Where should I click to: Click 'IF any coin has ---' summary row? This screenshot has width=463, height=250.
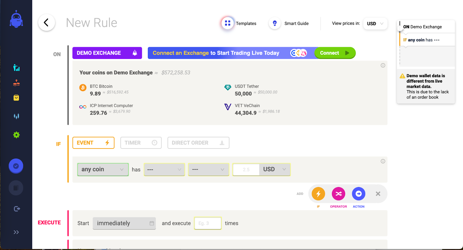pos(427,40)
